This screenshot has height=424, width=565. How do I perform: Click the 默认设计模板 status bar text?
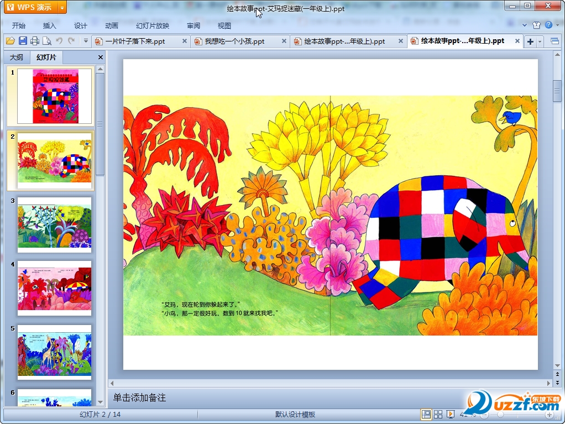tap(295, 415)
